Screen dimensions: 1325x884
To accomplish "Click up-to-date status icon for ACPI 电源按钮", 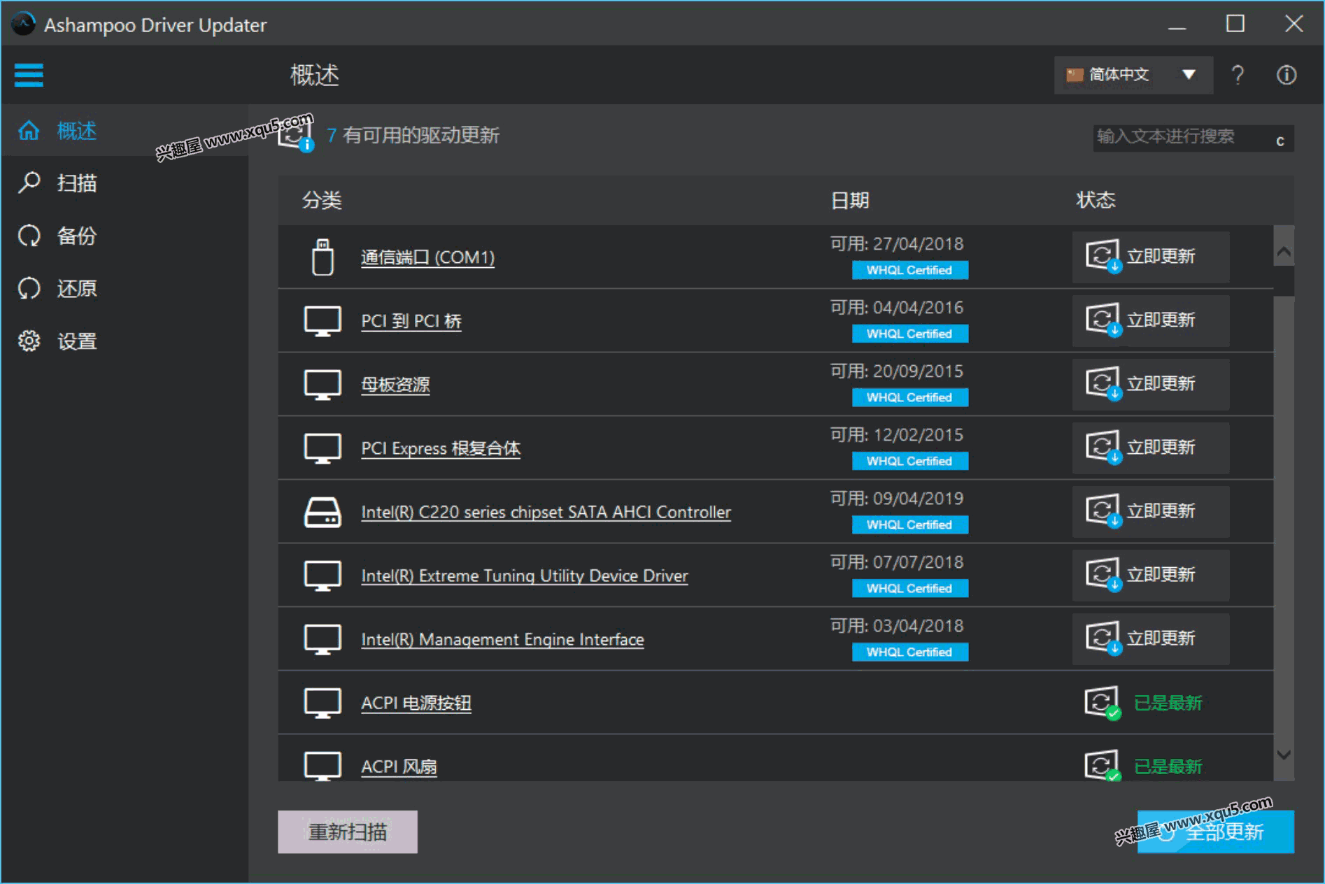I will point(1103,703).
